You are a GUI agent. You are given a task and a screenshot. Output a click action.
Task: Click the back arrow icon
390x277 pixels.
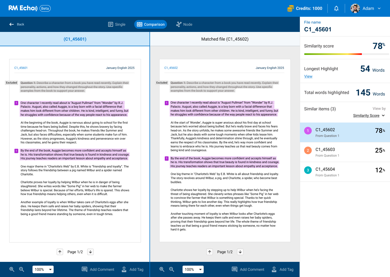click(x=12, y=24)
